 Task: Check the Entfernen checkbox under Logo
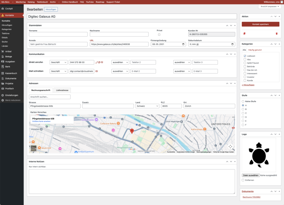point(243,180)
